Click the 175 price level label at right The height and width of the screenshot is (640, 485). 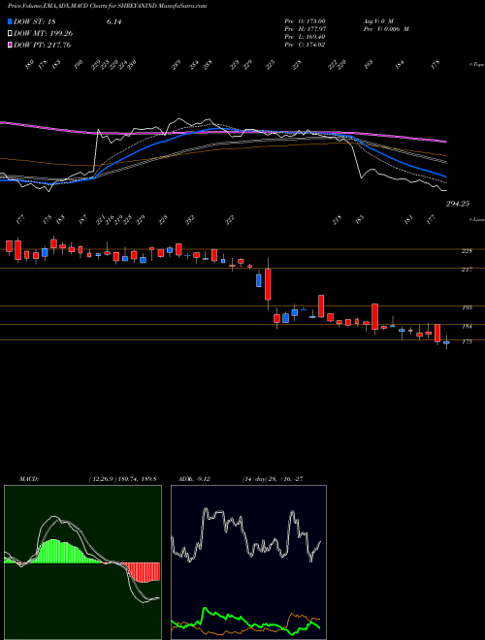click(467, 341)
